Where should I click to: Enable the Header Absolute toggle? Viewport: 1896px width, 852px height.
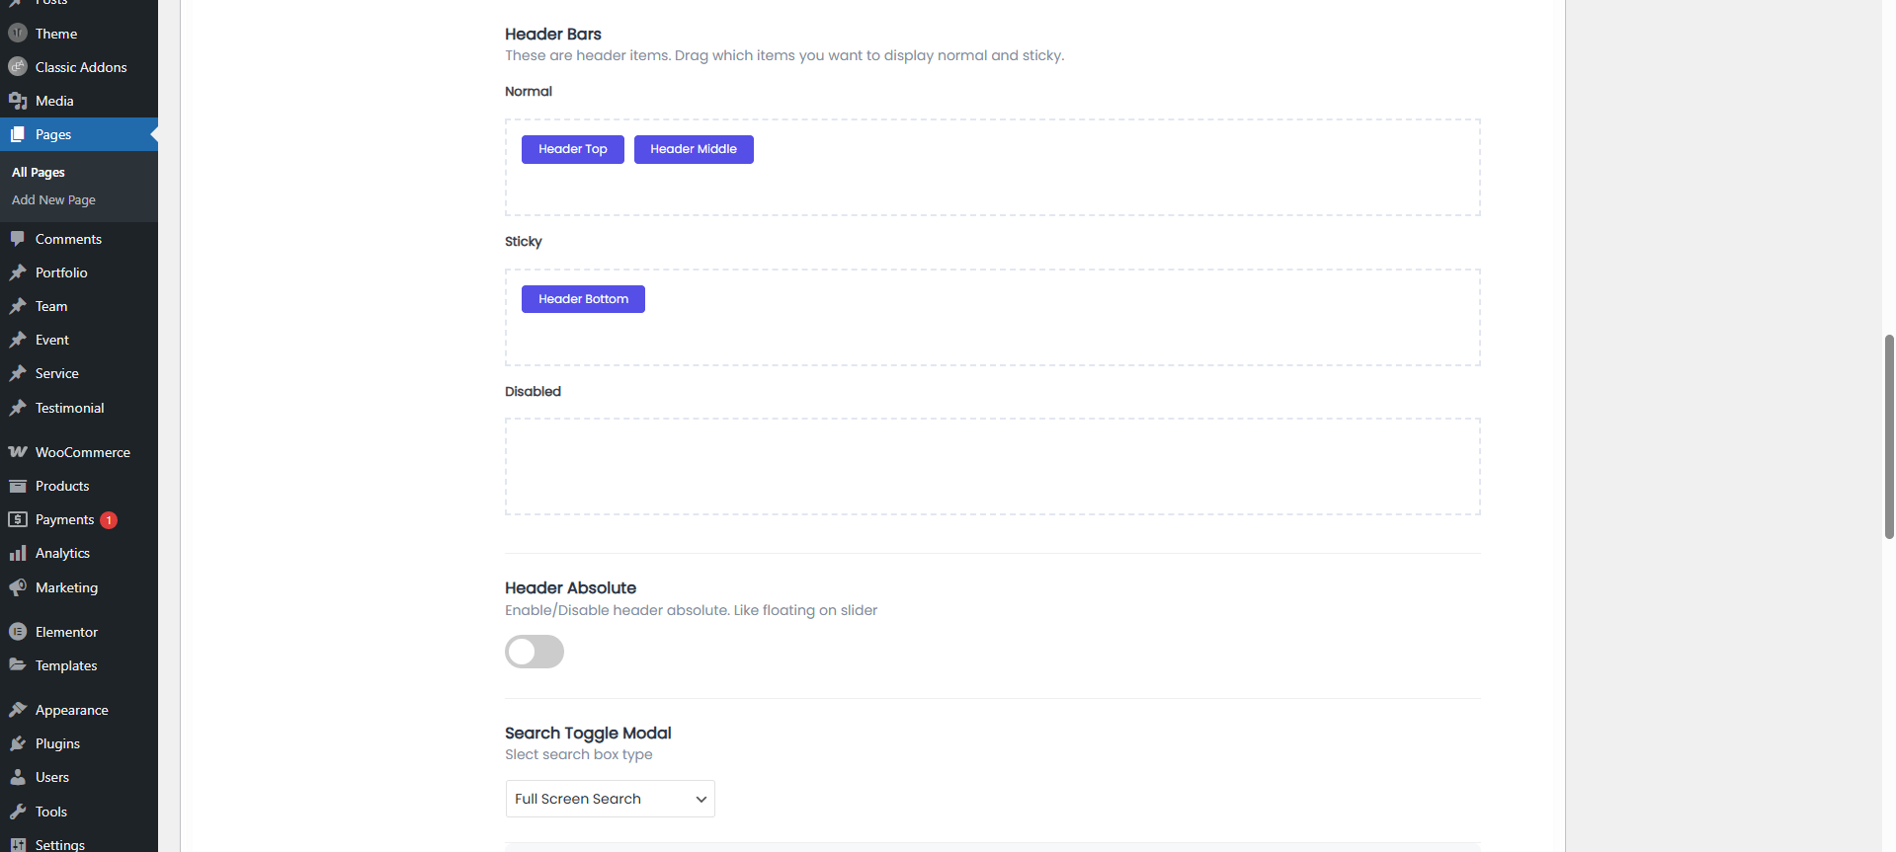[x=535, y=652]
